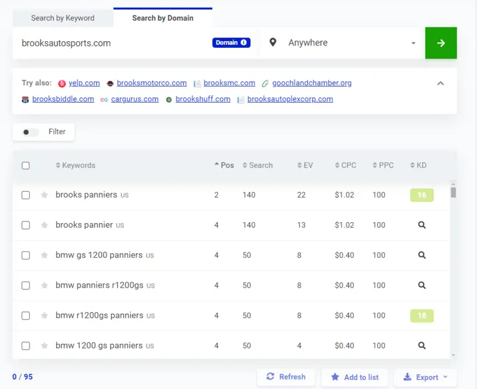Open the yelp.com suggestion link
Image resolution: width=477 pixels, height=389 pixels.
click(84, 83)
